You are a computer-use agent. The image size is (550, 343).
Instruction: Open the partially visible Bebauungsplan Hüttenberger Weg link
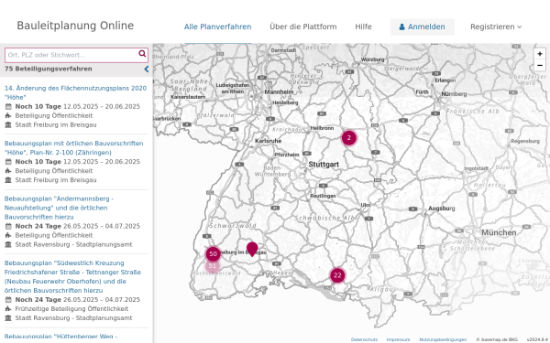point(60,337)
